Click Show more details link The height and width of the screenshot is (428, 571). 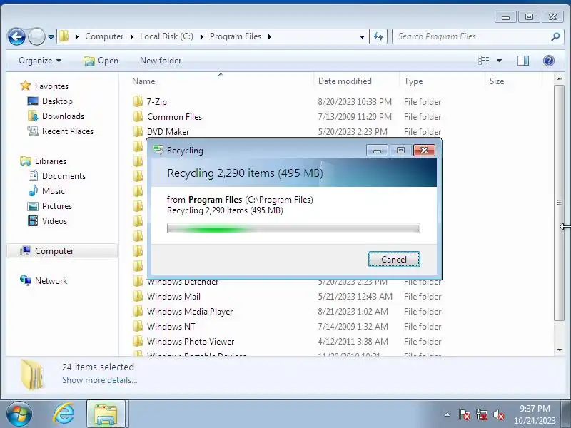(100, 380)
